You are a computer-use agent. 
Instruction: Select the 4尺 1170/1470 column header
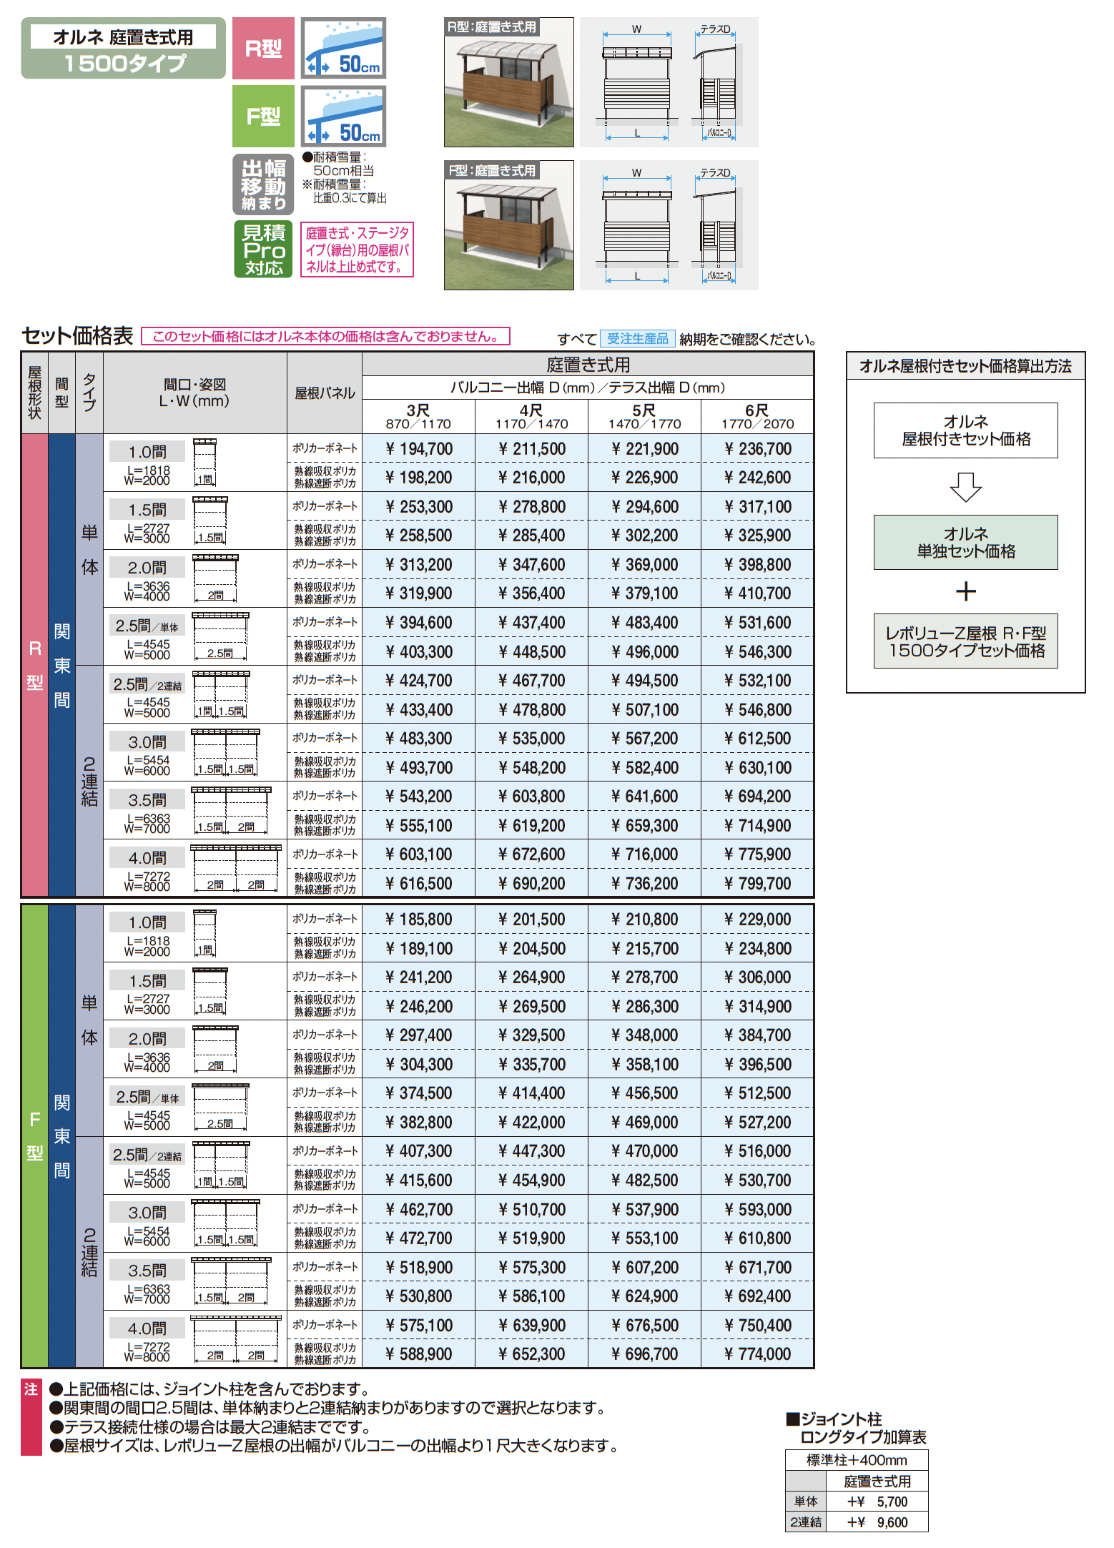click(531, 416)
